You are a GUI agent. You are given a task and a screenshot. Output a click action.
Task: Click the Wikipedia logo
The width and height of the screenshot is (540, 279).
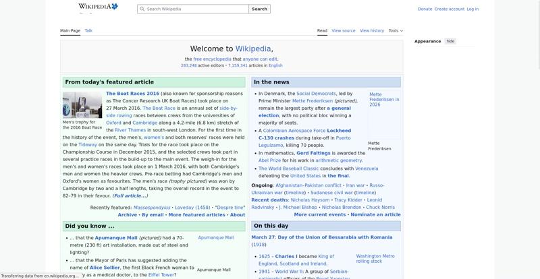point(98,7)
